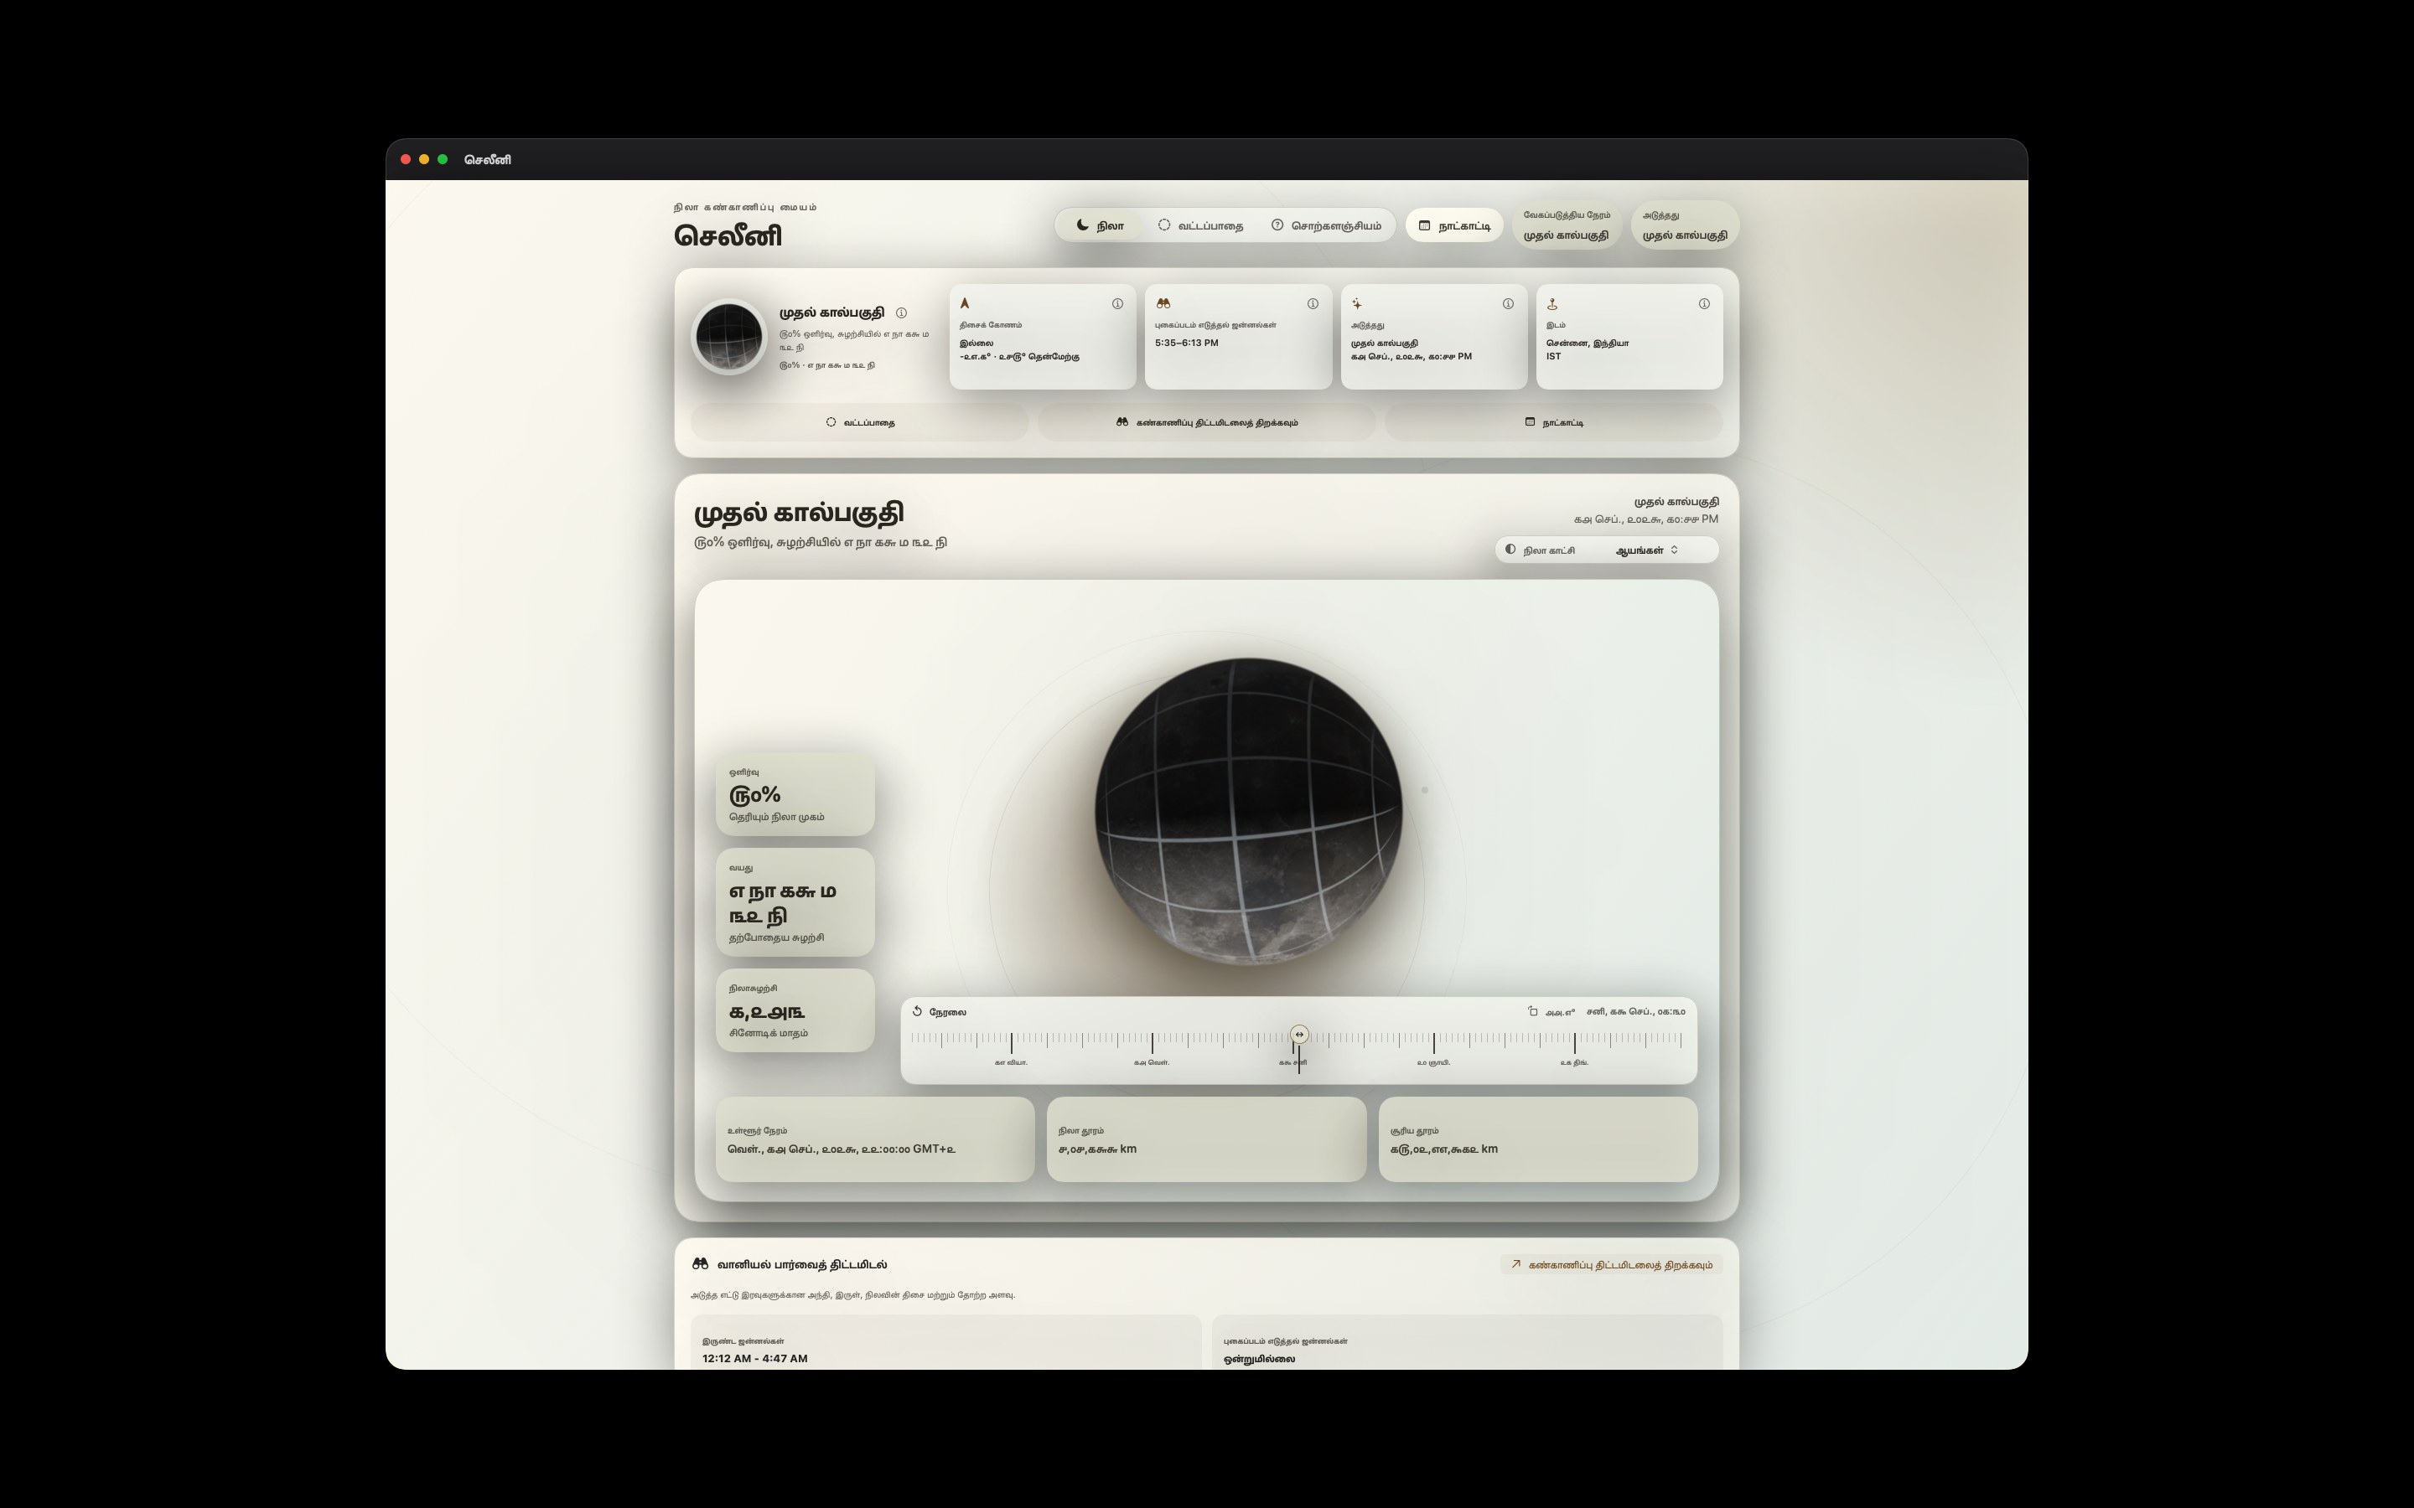
Task: Click the timeline slider handle
Action: (1298, 1035)
